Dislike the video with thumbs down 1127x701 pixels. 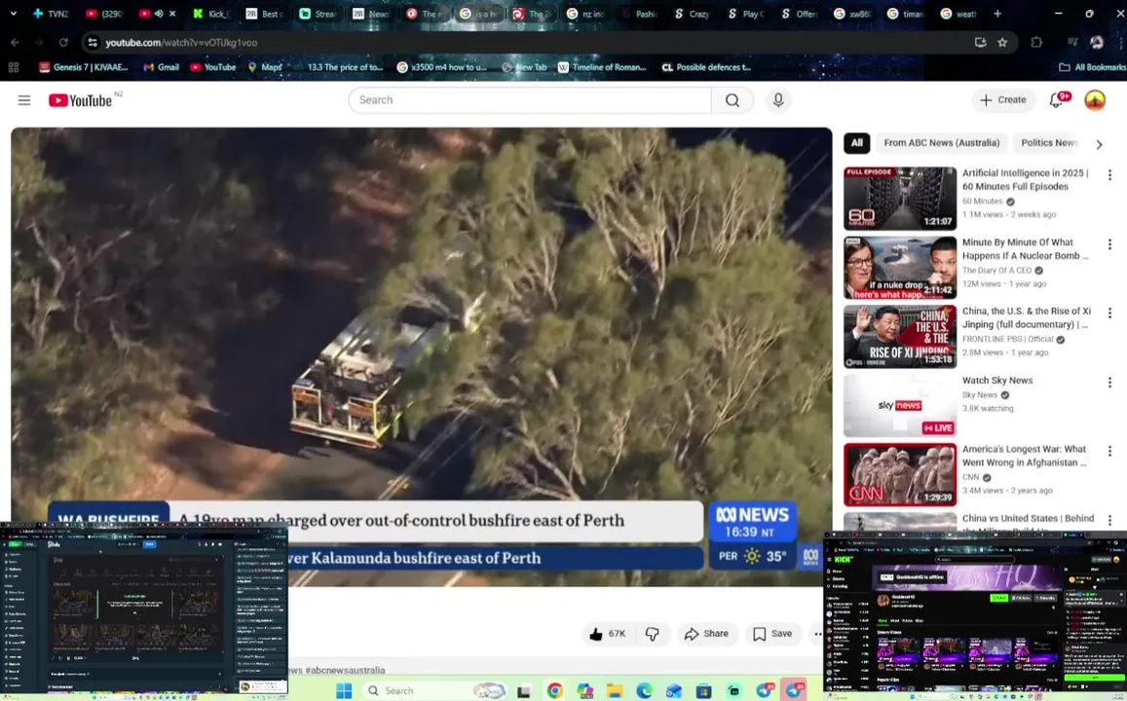point(653,634)
